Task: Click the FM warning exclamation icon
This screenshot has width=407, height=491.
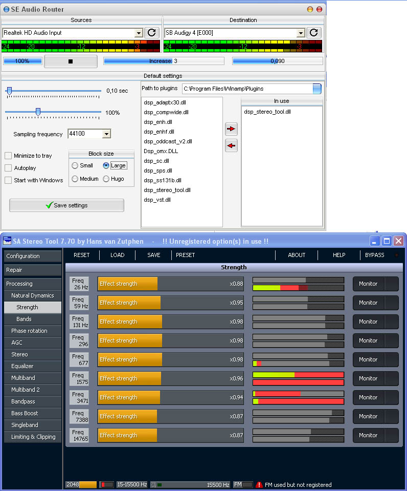Action: coord(259,485)
